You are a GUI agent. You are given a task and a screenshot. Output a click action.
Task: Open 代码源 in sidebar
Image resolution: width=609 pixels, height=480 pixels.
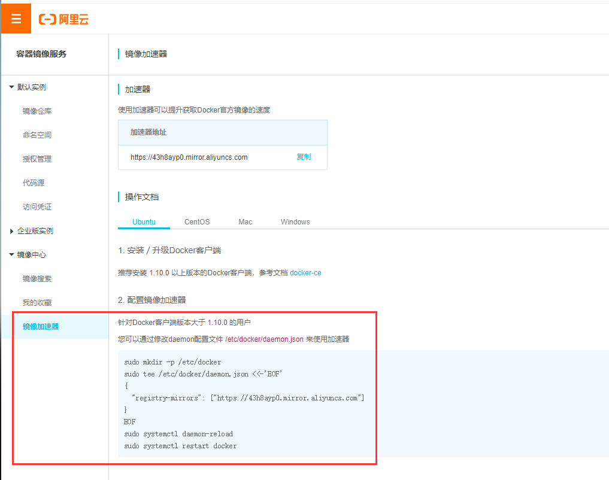(x=34, y=183)
